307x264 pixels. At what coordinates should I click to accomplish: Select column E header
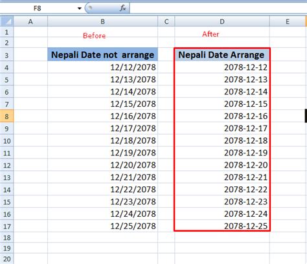pos(288,21)
